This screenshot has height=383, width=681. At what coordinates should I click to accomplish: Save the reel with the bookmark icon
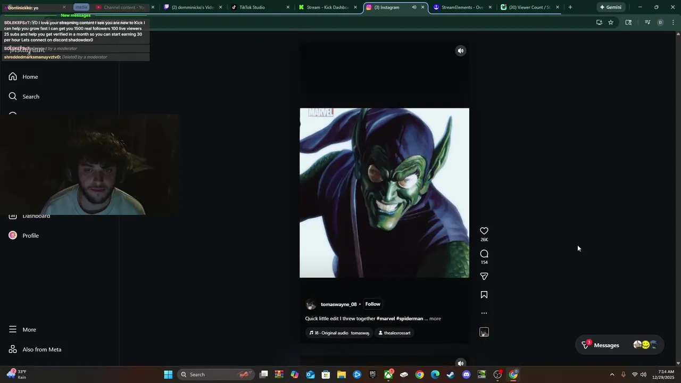(484, 295)
